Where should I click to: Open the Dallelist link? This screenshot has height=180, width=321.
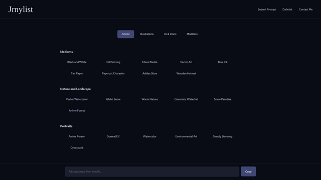coord(287,9)
